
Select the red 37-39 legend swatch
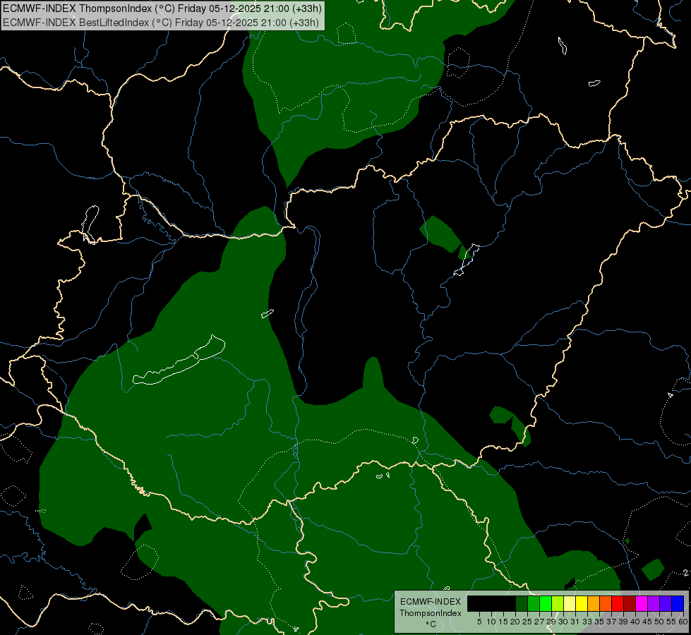point(618,603)
